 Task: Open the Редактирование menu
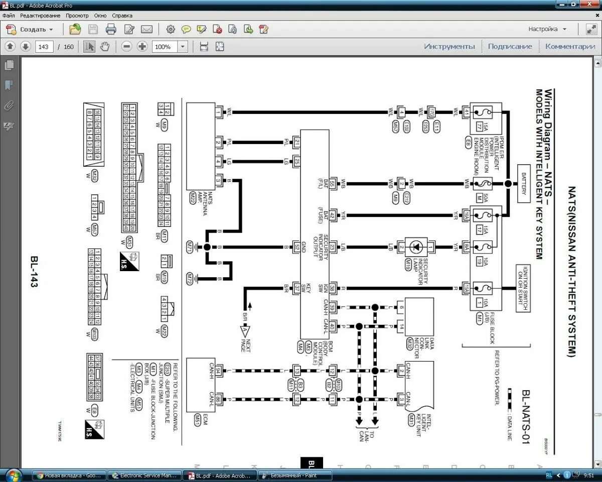point(40,16)
